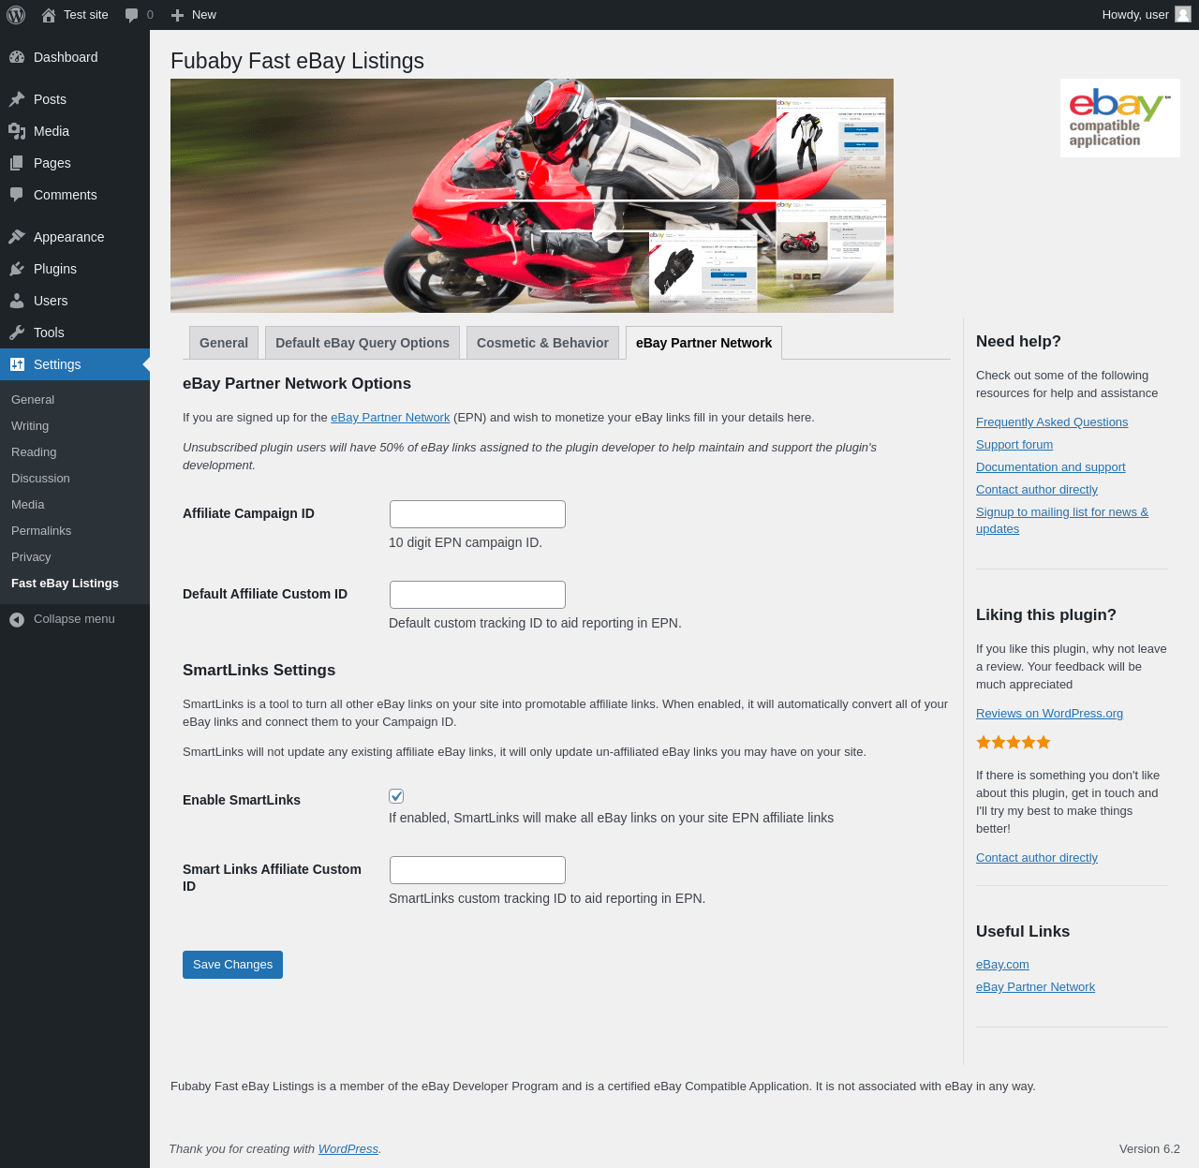Click the motorcycle banner image

point(532,196)
